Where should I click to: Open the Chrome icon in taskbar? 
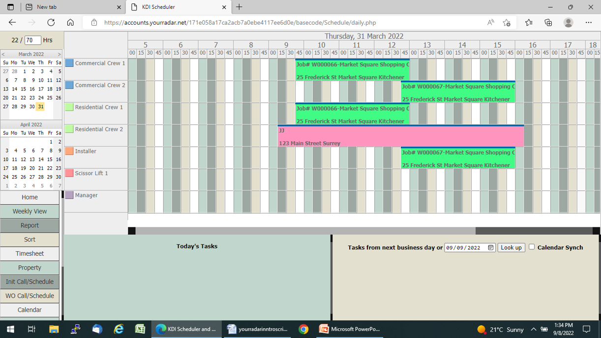(303, 329)
